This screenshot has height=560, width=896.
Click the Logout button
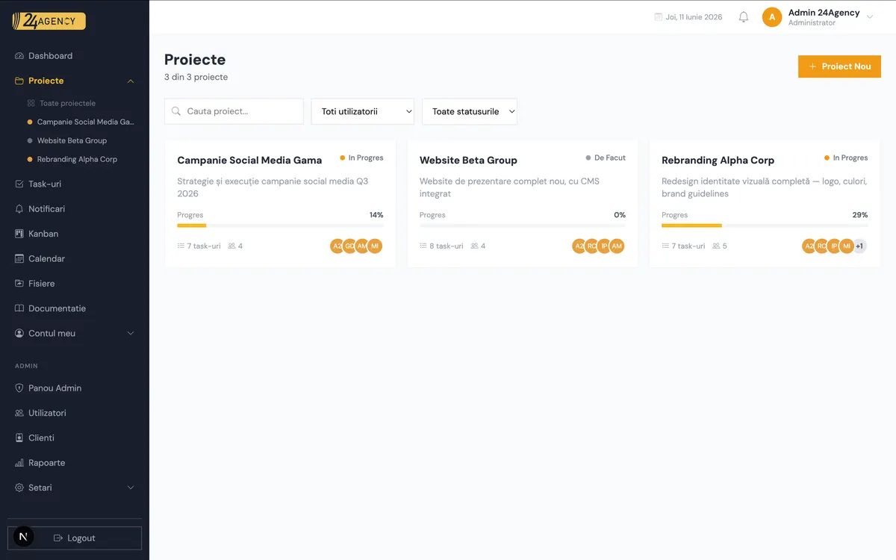pyautogui.click(x=75, y=538)
